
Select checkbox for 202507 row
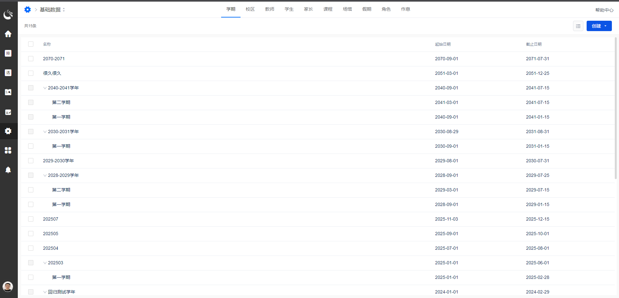31,219
